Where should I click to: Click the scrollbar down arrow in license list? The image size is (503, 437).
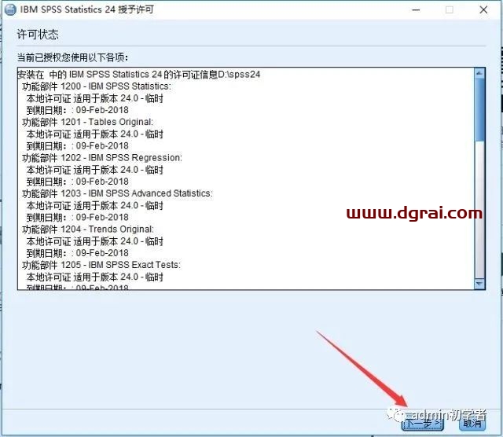click(479, 284)
